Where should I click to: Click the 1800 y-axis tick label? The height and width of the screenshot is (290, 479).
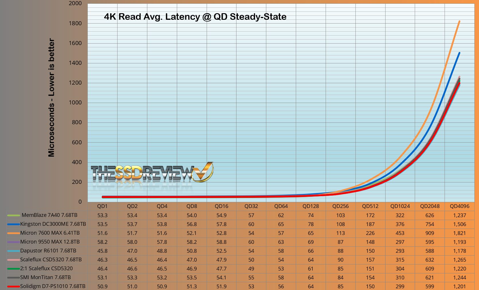point(75,23)
